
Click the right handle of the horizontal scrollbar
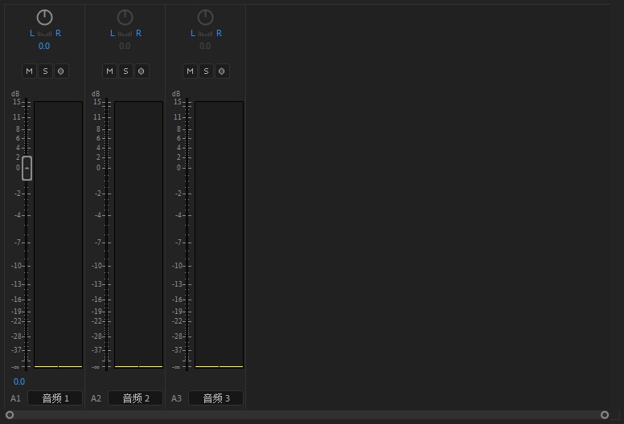click(x=605, y=415)
